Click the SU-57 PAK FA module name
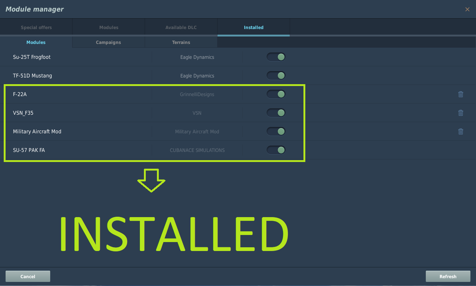The width and height of the screenshot is (476, 286). (29, 150)
